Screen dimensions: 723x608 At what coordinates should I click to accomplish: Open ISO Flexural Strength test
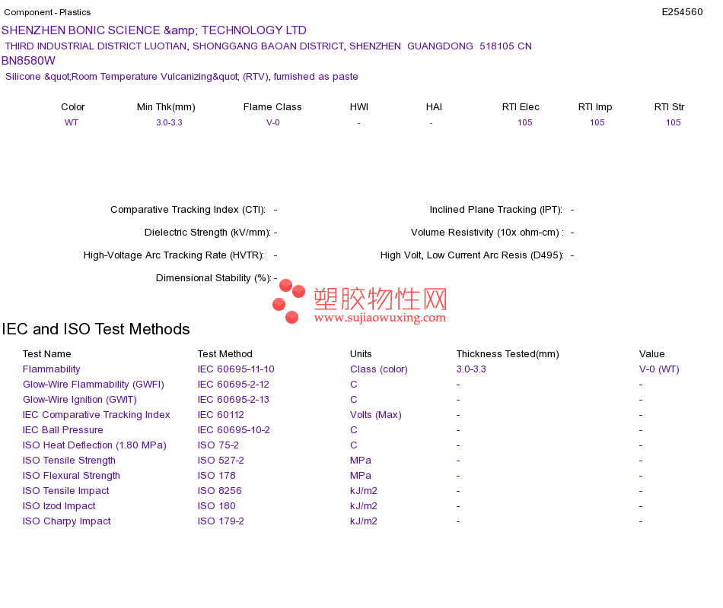click(x=72, y=476)
